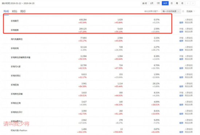Image resolution: width=200 pixels, height=135 pixels.
Task: Open 趋势 for 淘内免费其他 row
Action: (x=181, y=41)
